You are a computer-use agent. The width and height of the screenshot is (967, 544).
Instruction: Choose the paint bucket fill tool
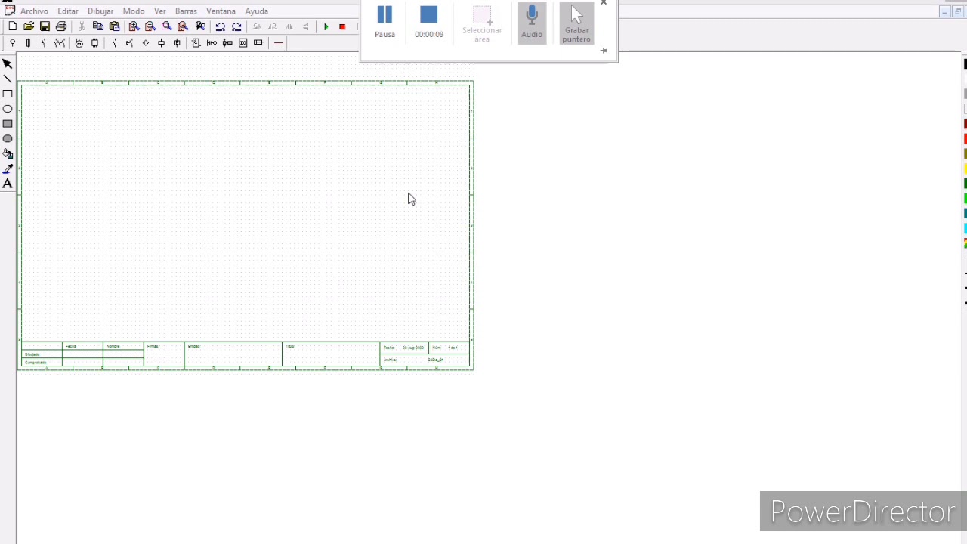[x=8, y=153]
